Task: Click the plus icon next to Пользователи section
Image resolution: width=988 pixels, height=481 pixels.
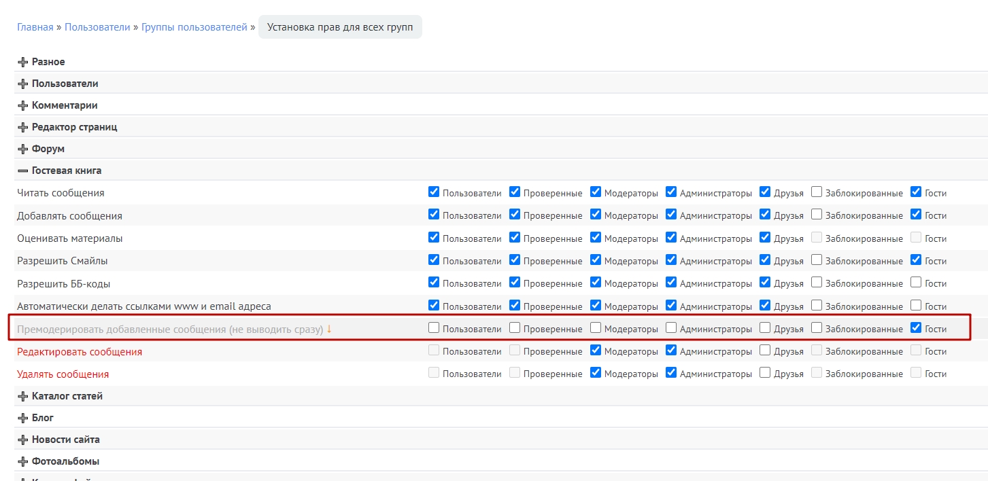Action: tap(23, 84)
